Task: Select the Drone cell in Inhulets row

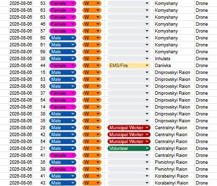Action: 206,59
